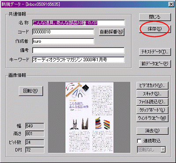
Task: Click クリップボード(L) clipboard button
Action: point(152,110)
